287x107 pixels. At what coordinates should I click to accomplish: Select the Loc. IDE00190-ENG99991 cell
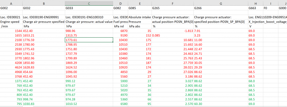click(x=44, y=17)
